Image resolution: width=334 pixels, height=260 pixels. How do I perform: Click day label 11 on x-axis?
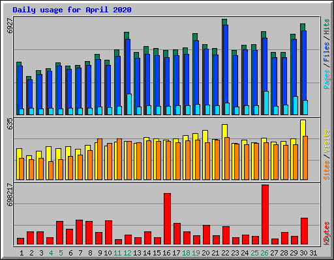[x=117, y=253]
